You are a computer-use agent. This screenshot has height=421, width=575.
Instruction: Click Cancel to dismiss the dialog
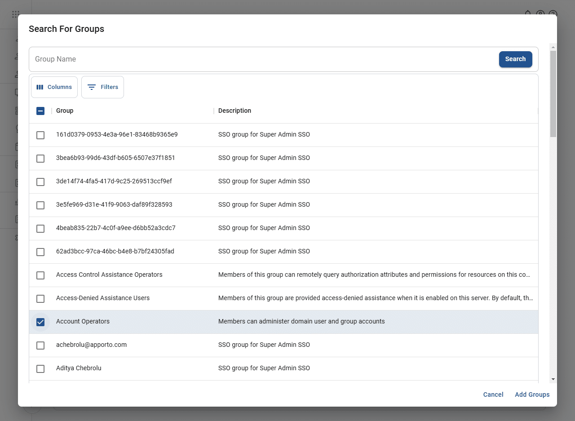point(493,394)
